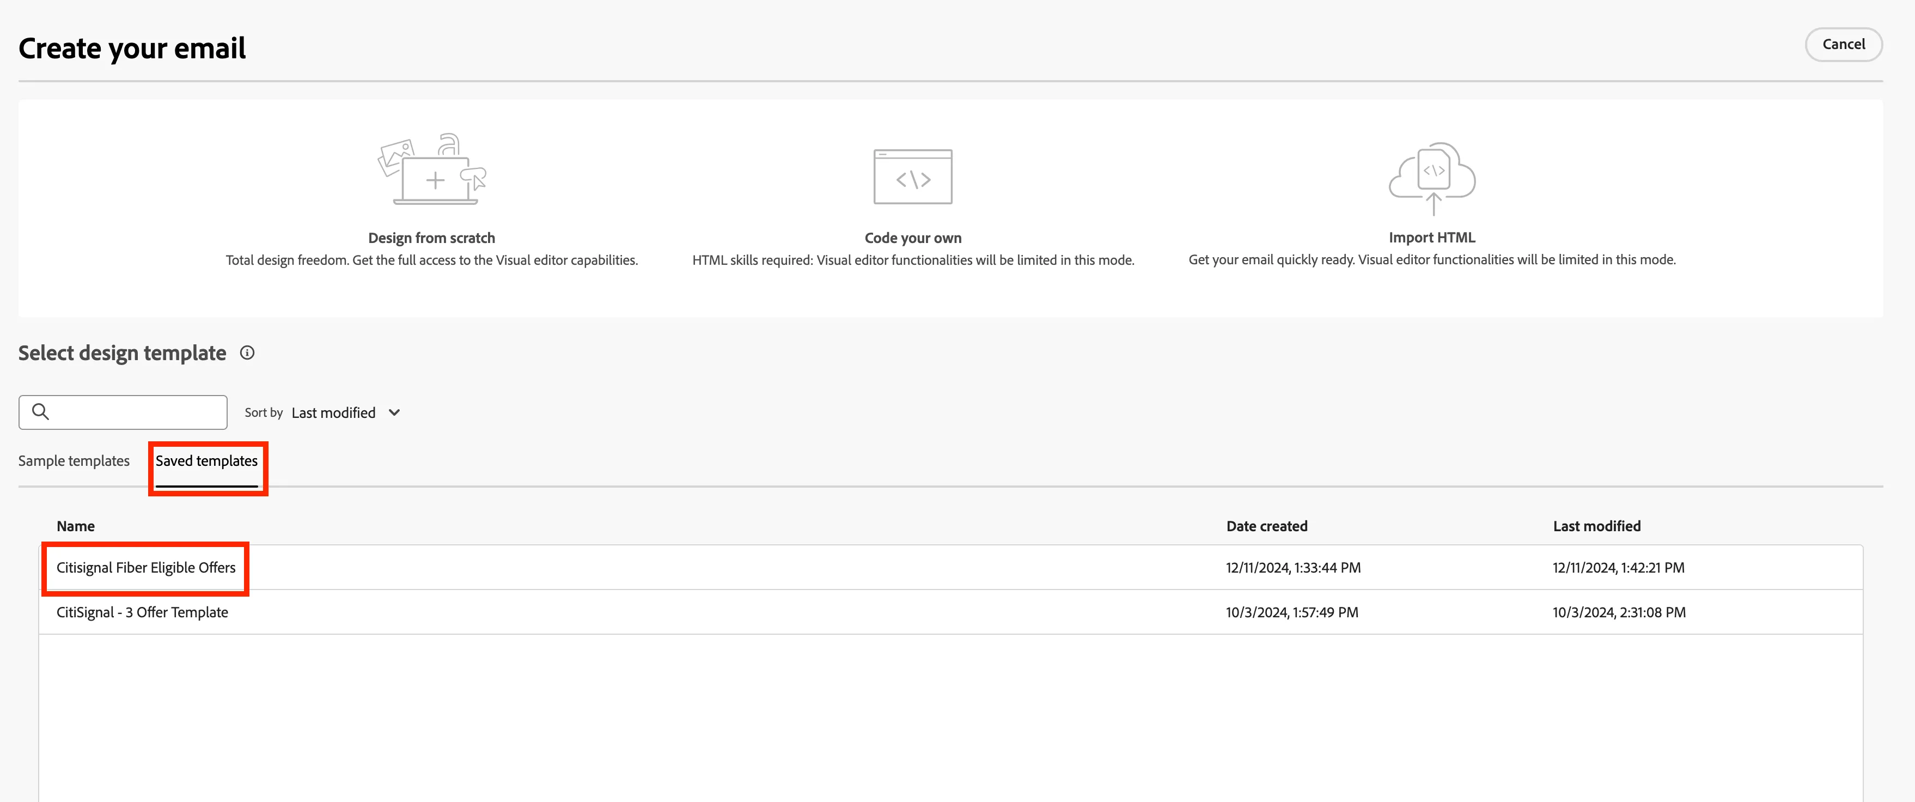Click the HTML skills required description text
Image resolution: width=1915 pixels, height=802 pixels.
(x=913, y=260)
